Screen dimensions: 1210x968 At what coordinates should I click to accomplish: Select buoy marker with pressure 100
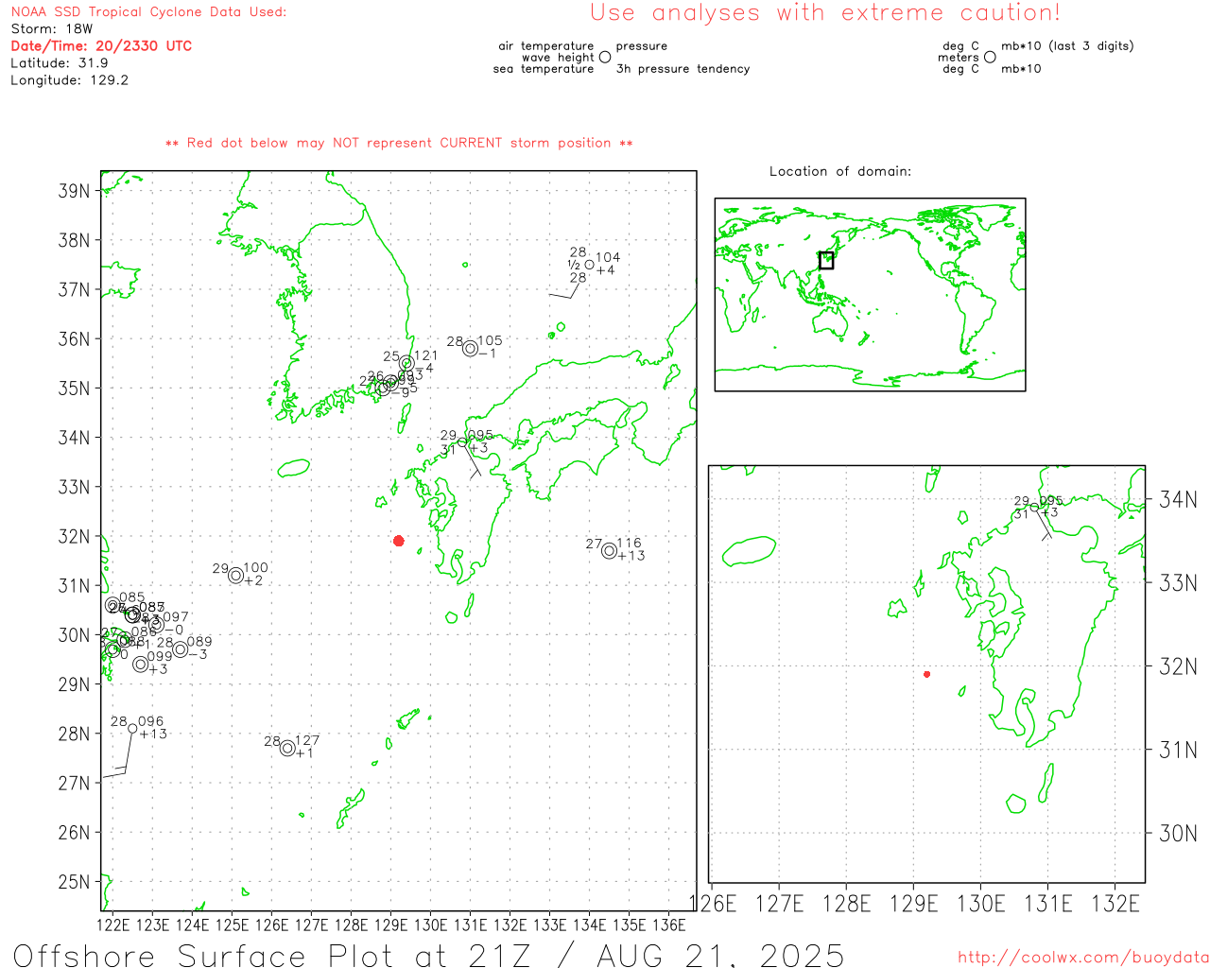235,575
